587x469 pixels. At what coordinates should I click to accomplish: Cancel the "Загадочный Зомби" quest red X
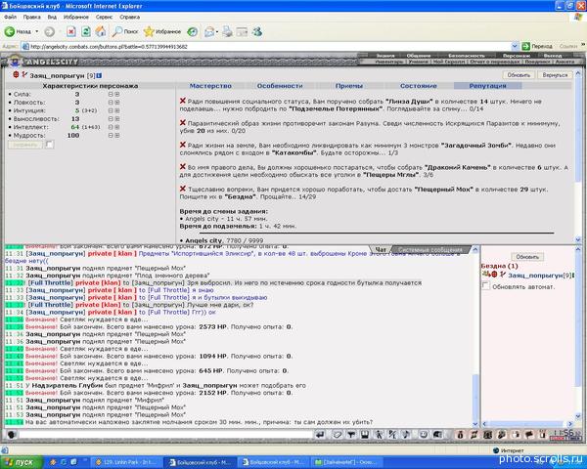(x=183, y=145)
